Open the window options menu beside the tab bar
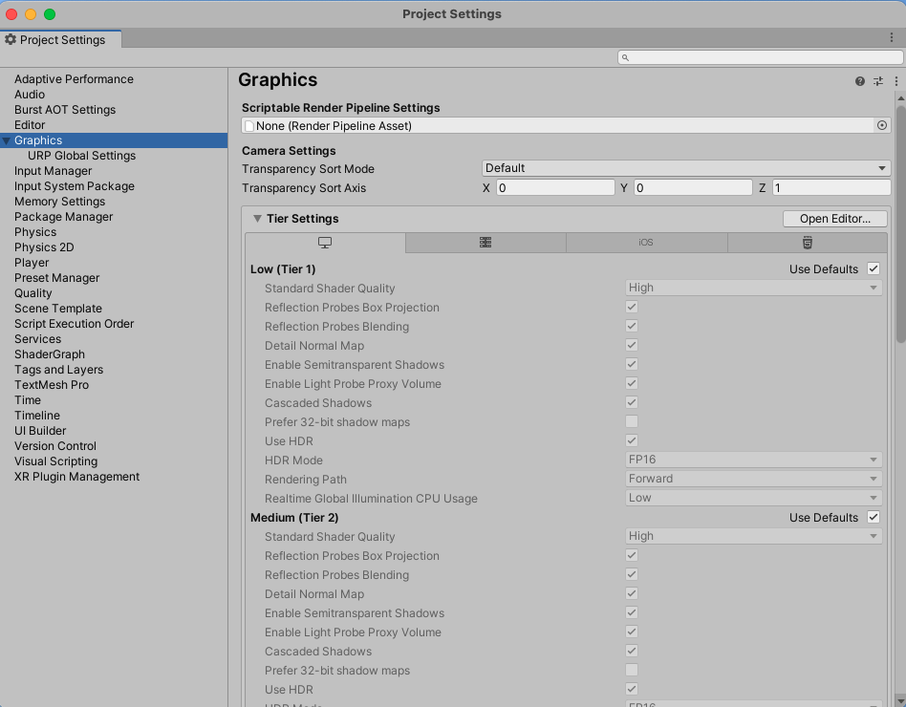906x707 pixels. (x=891, y=37)
